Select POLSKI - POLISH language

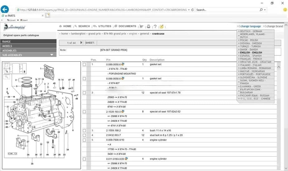[x=249, y=40]
